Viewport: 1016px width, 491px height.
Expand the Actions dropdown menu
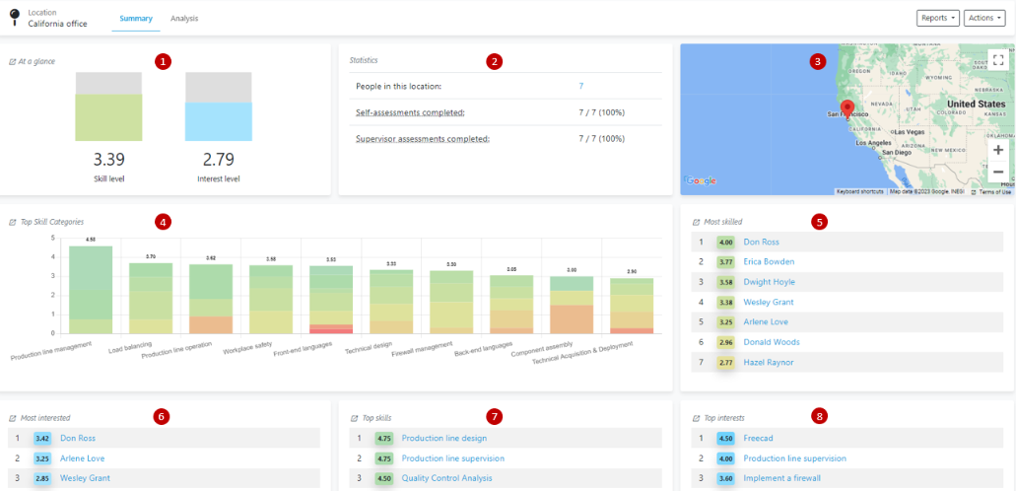click(984, 19)
